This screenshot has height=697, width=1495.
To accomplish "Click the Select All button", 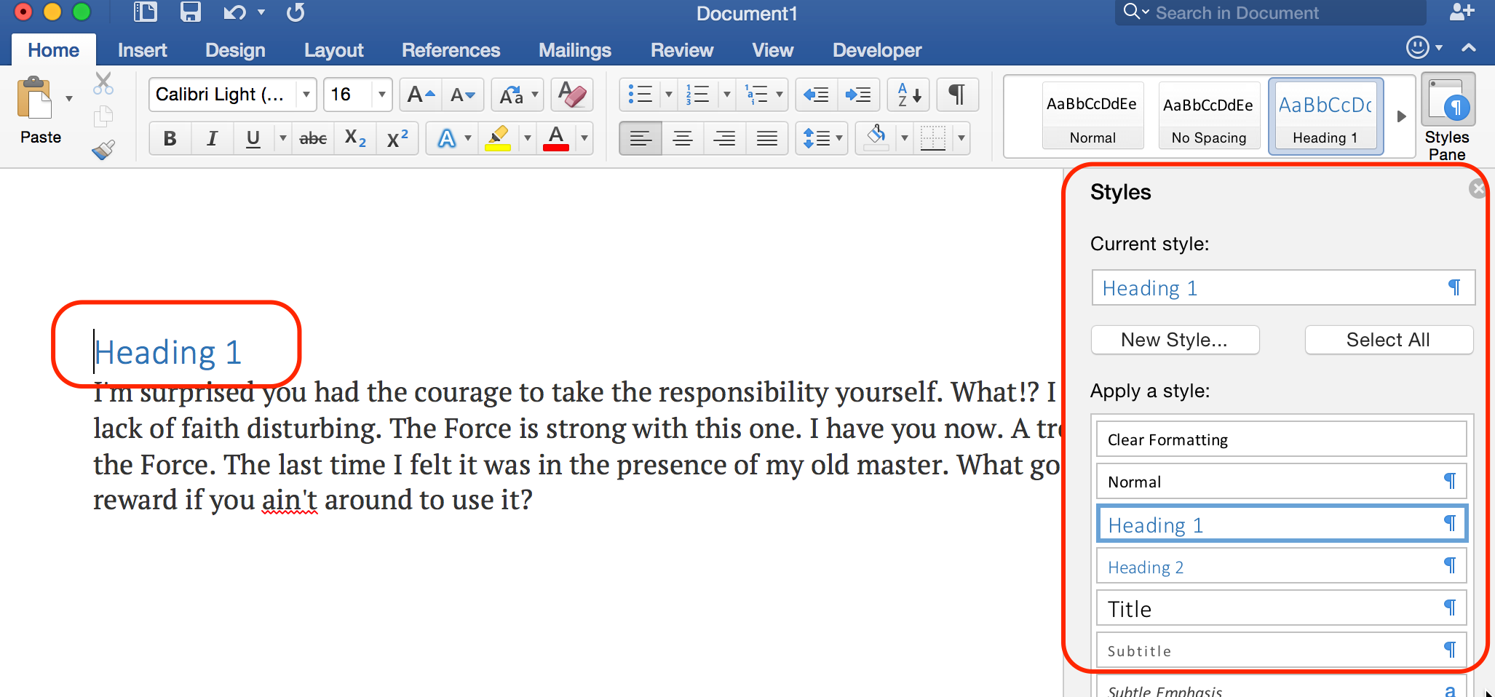I will 1388,339.
